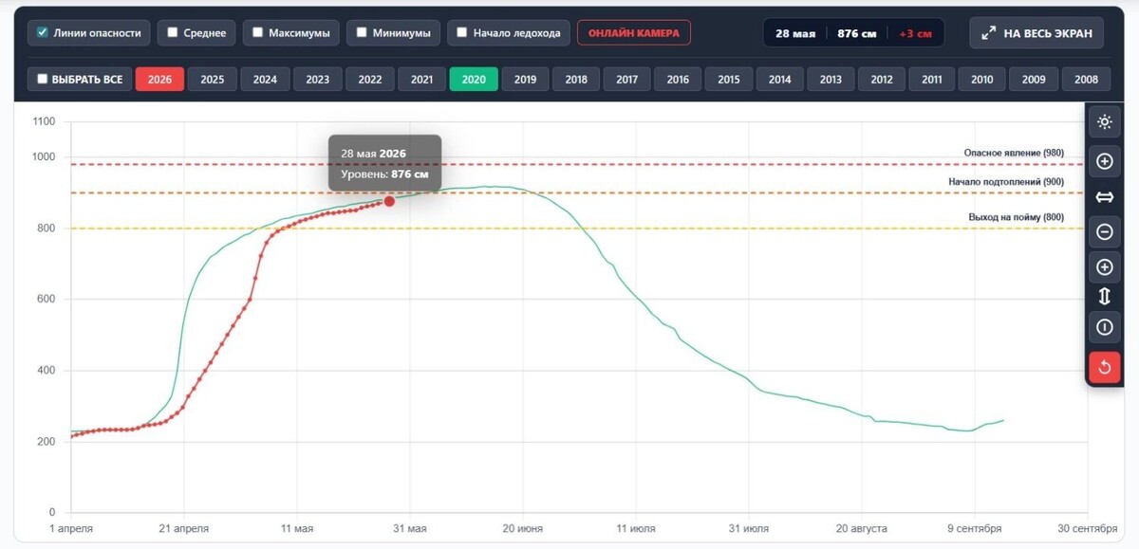The height and width of the screenshot is (549, 1139).
Task: Open full screen with НА ВЕСЬ ЭКРАН
Action: tap(1037, 33)
